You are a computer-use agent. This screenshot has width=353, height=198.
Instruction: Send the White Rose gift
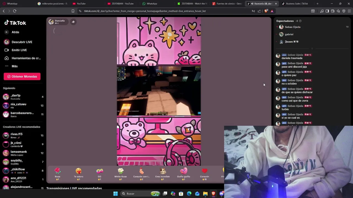coord(121,174)
